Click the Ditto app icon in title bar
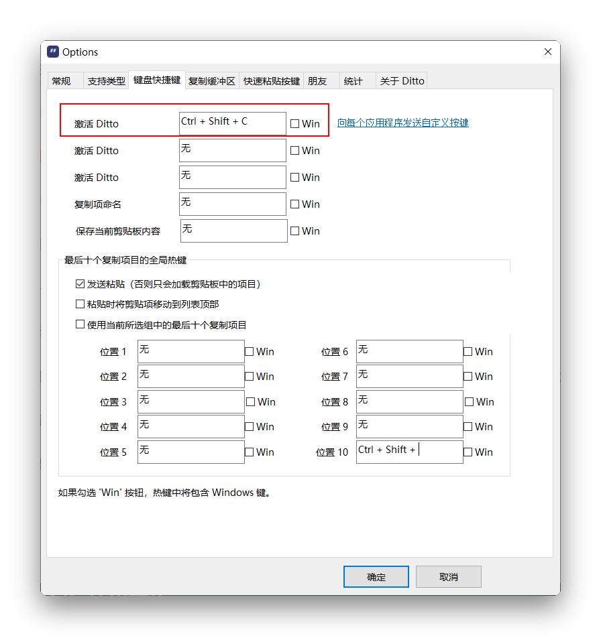Screen dimensions: 601x636 pos(53,52)
